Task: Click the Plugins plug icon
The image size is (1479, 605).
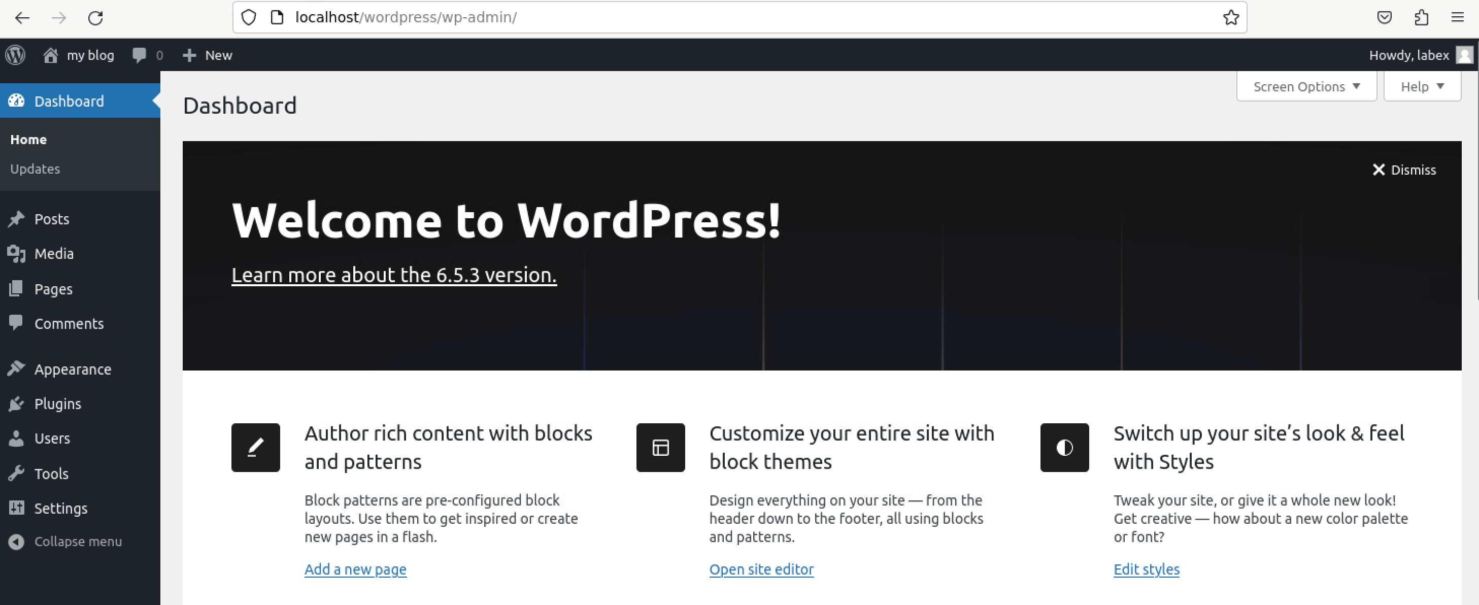Action: (17, 404)
